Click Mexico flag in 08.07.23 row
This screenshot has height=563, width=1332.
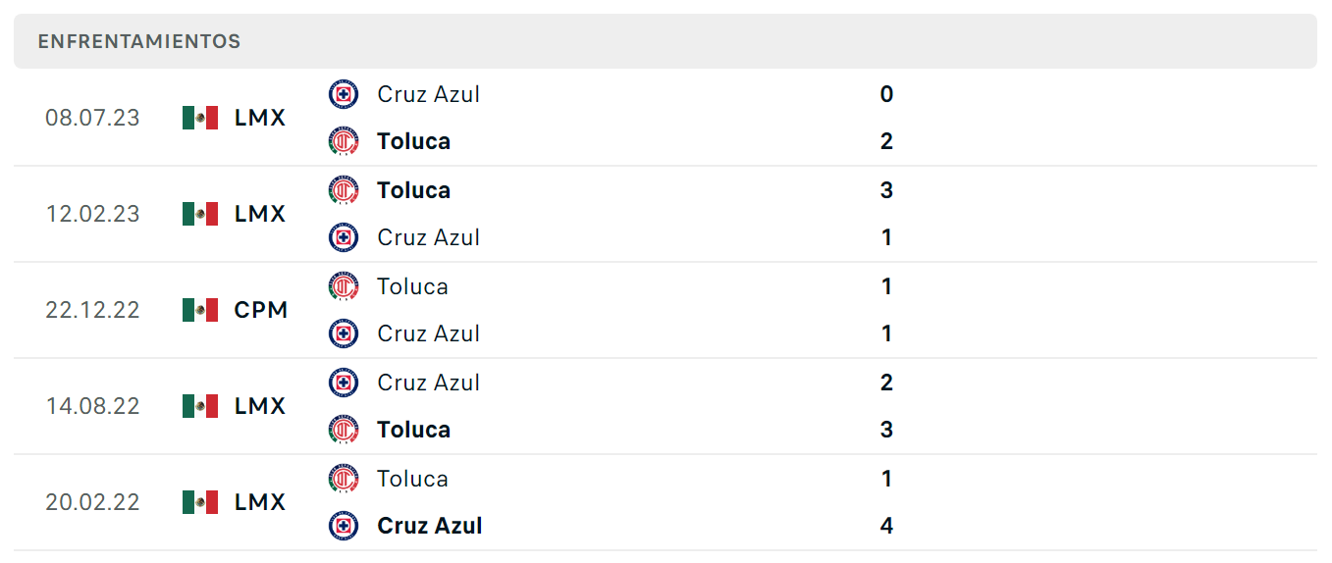[200, 118]
